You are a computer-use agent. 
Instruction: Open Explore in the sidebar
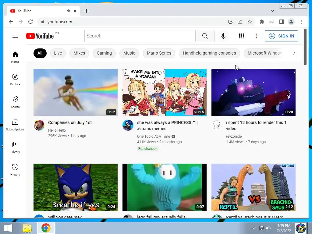15,80
